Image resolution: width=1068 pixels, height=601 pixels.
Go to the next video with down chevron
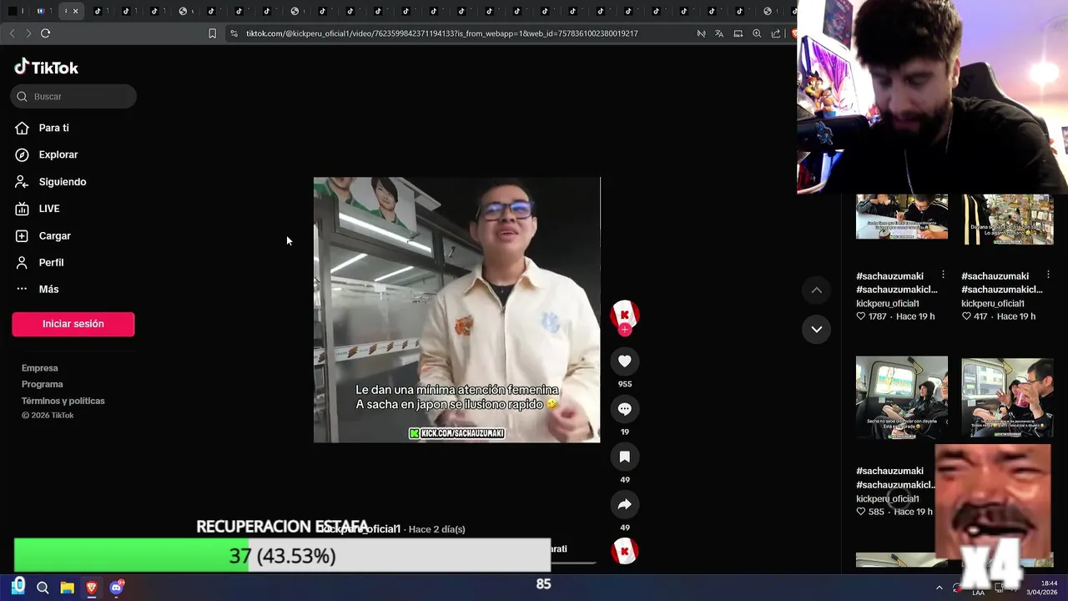click(816, 329)
